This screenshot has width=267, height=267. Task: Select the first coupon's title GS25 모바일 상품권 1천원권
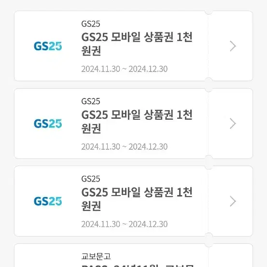tap(137, 44)
